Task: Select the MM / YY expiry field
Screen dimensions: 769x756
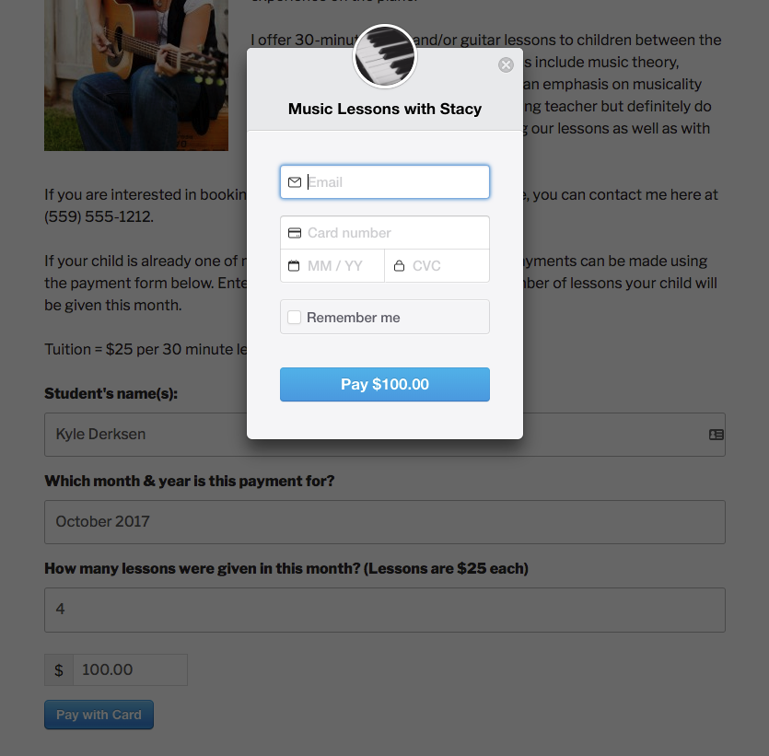Action: 332,266
